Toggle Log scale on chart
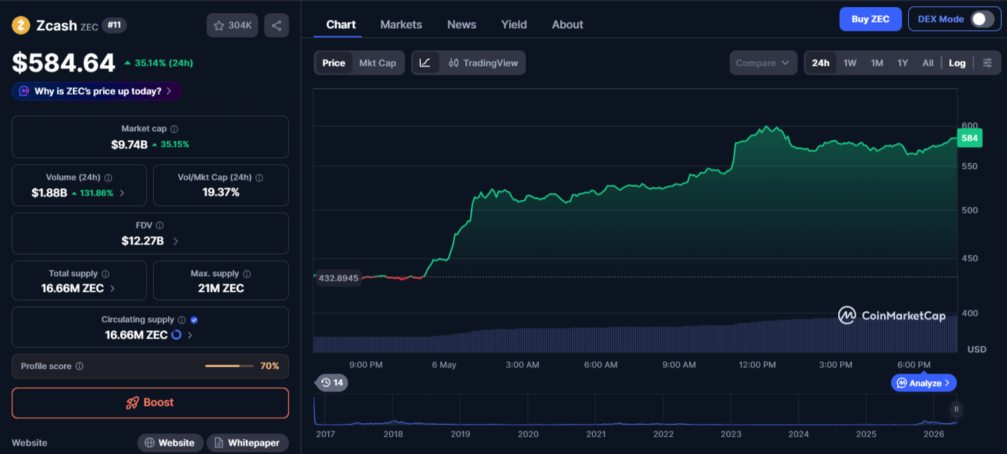This screenshot has height=454, width=1007. point(957,63)
